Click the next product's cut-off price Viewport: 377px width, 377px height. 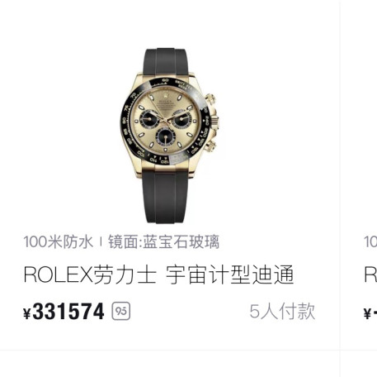370,313
